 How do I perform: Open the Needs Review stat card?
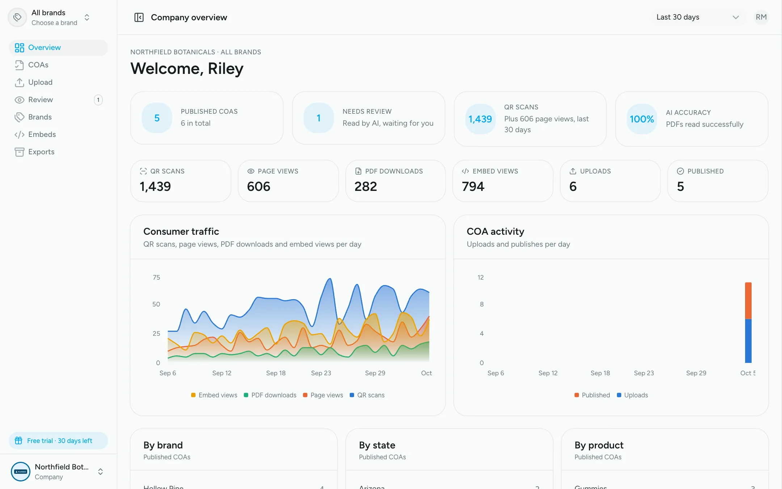(369, 118)
